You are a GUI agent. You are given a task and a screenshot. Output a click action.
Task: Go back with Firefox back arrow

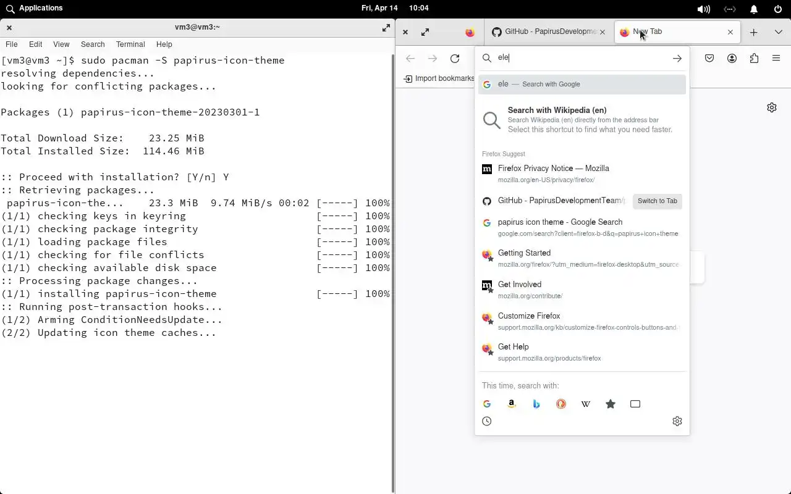(410, 58)
